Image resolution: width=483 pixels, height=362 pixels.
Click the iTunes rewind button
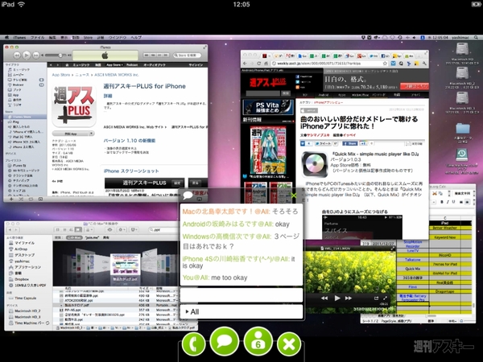[x=17, y=55]
